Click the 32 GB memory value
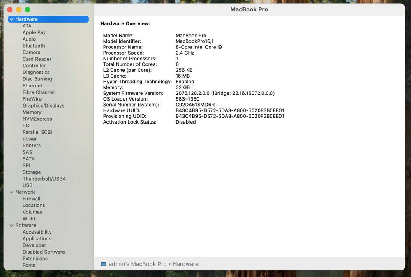The height and width of the screenshot is (277, 411). coord(183,87)
